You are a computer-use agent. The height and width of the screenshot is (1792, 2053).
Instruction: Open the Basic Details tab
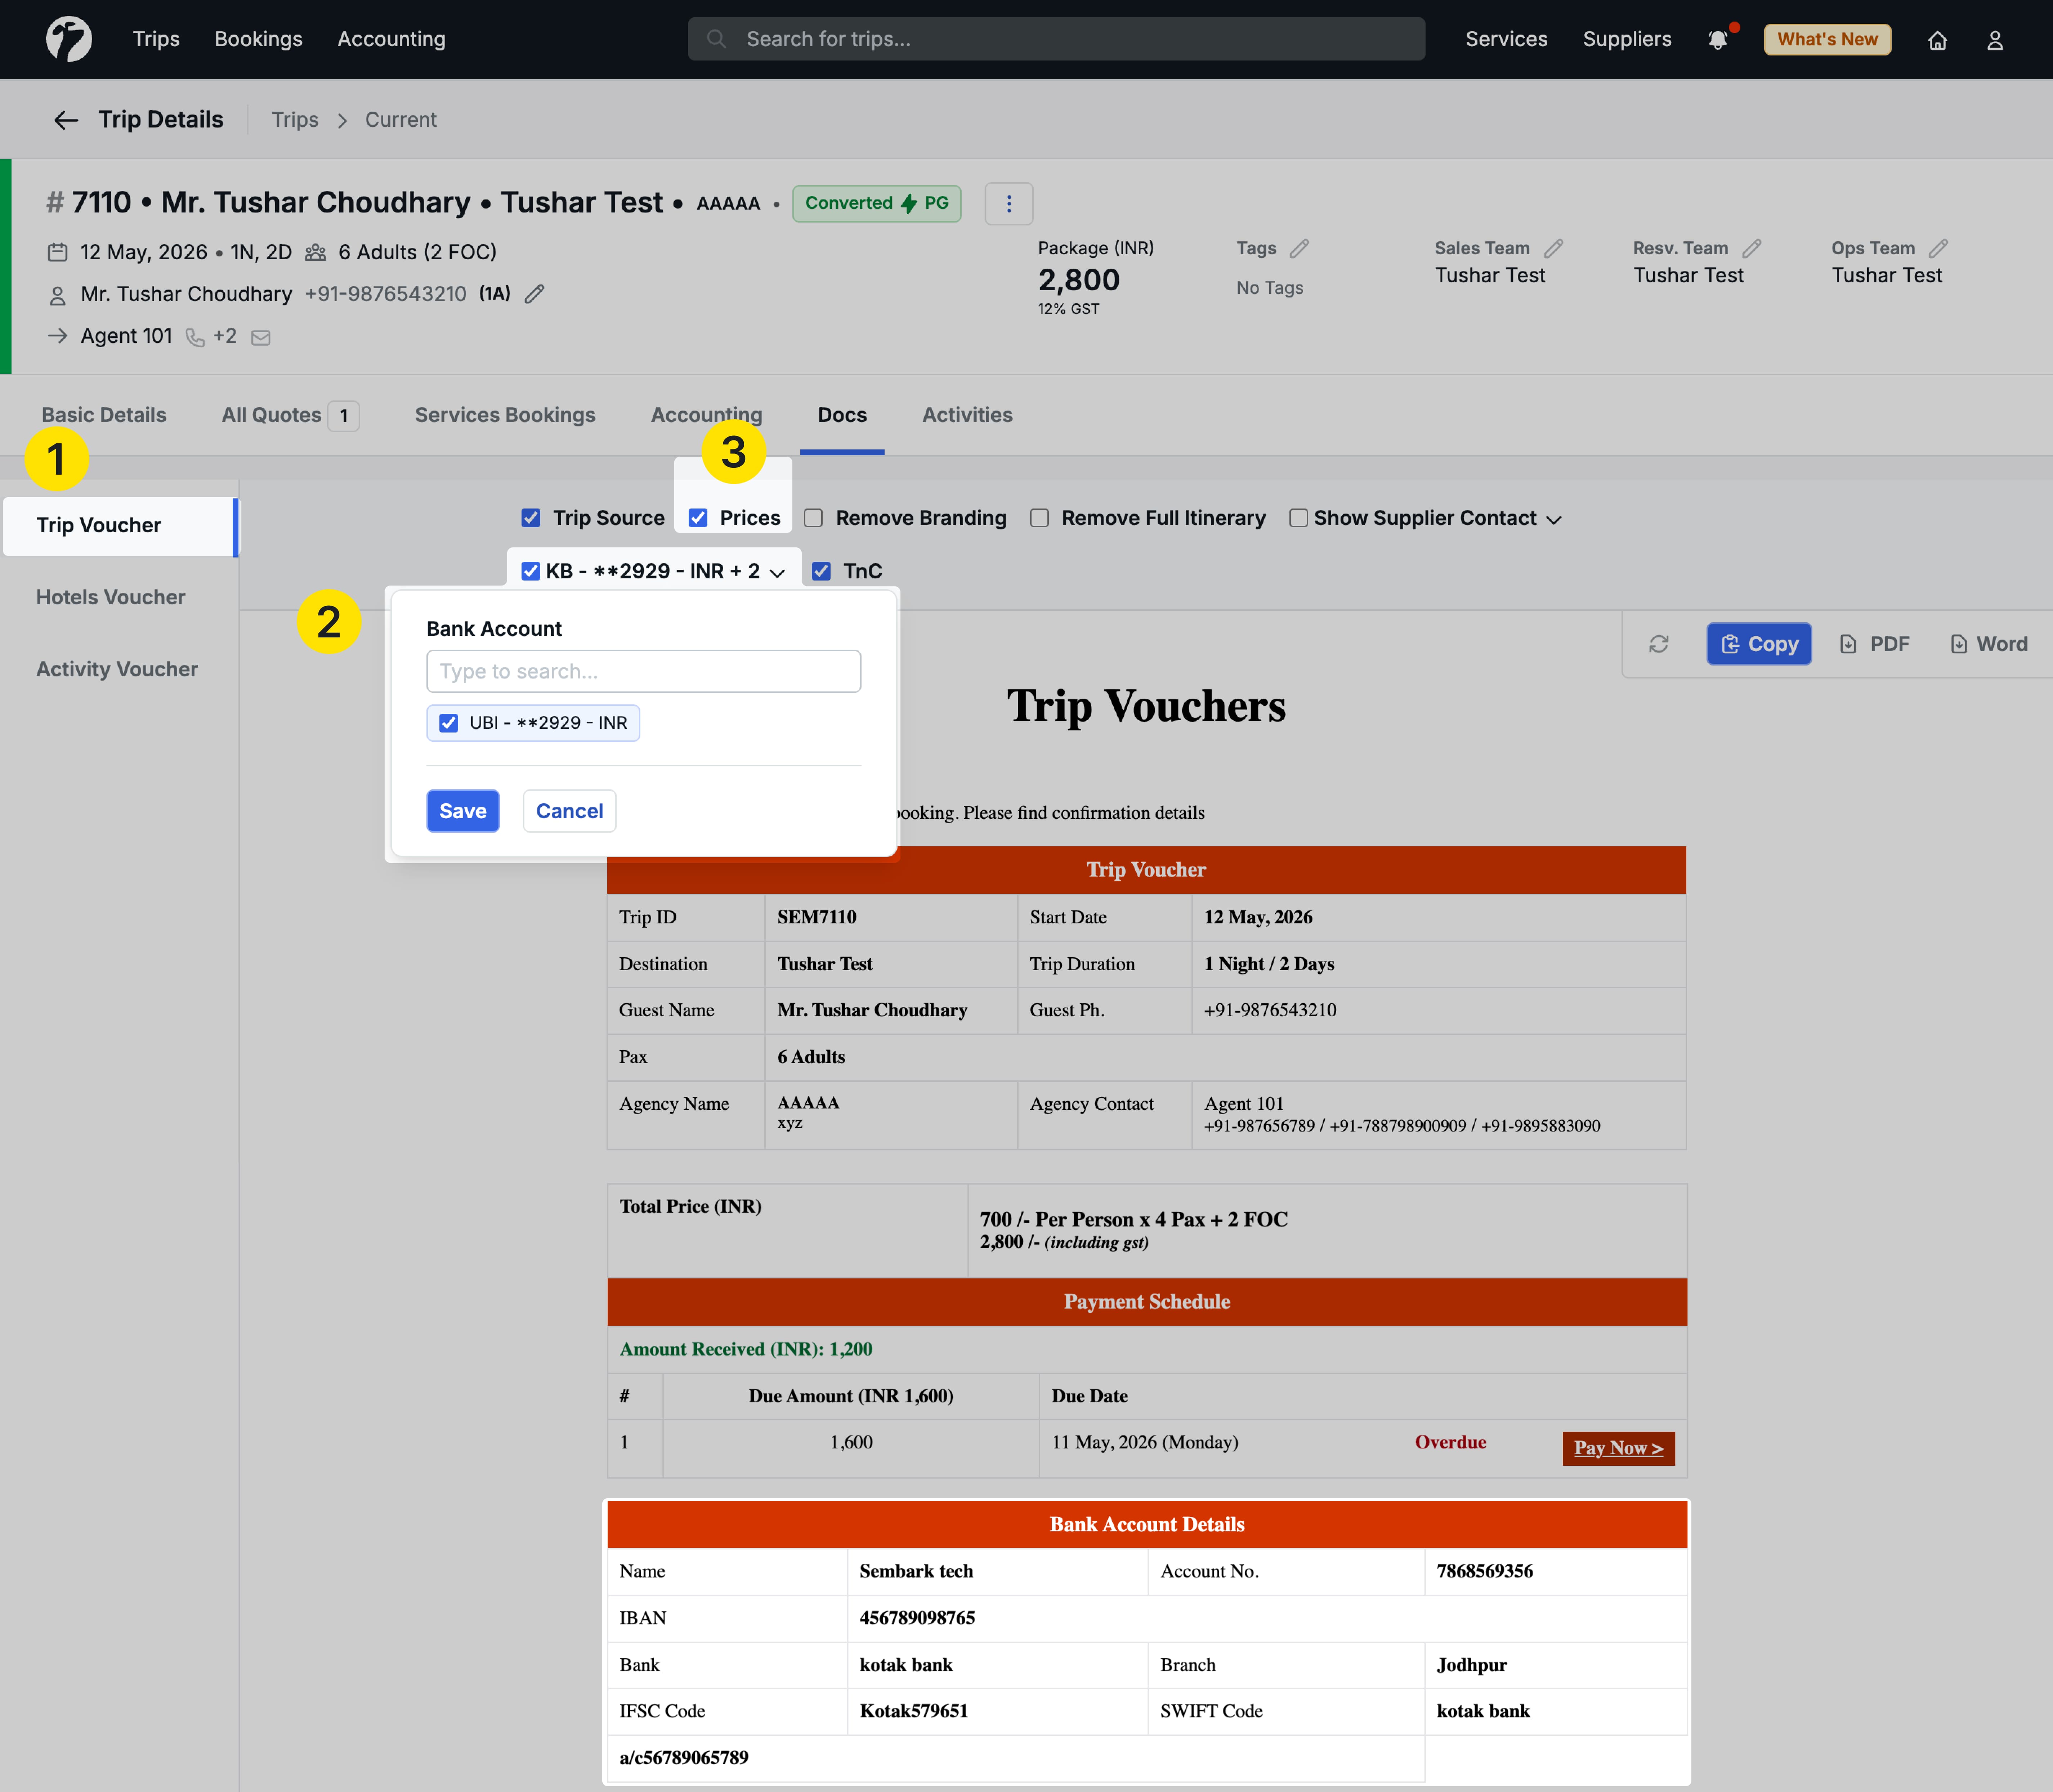coord(104,415)
